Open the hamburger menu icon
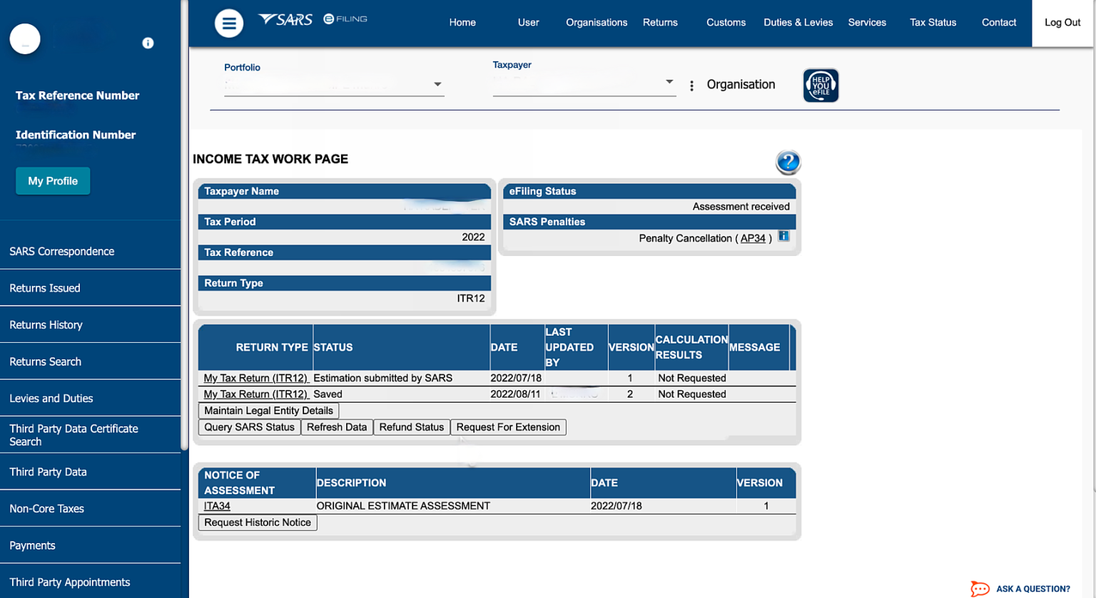 point(229,23)
